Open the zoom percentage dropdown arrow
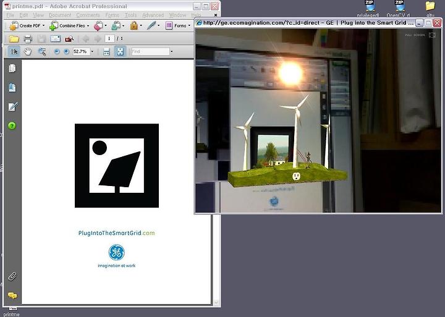 click(x=92, y=52)
